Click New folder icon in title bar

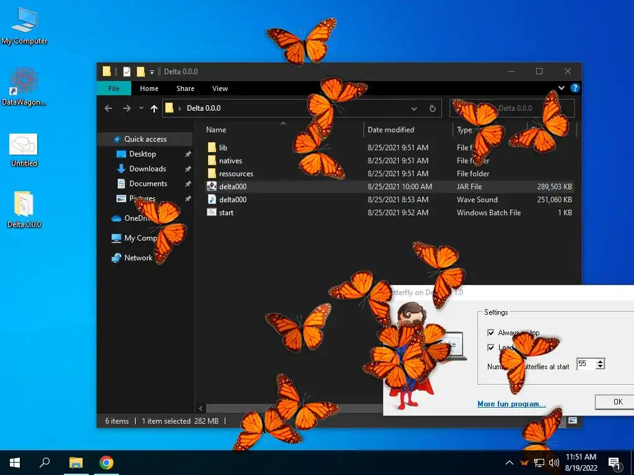click(141, 72)
